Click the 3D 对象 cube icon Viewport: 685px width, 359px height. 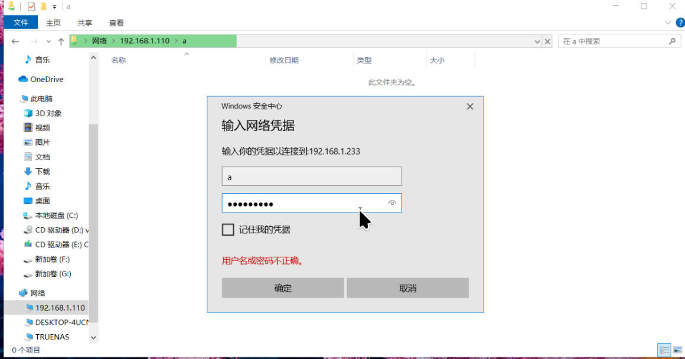coord(28,113)
